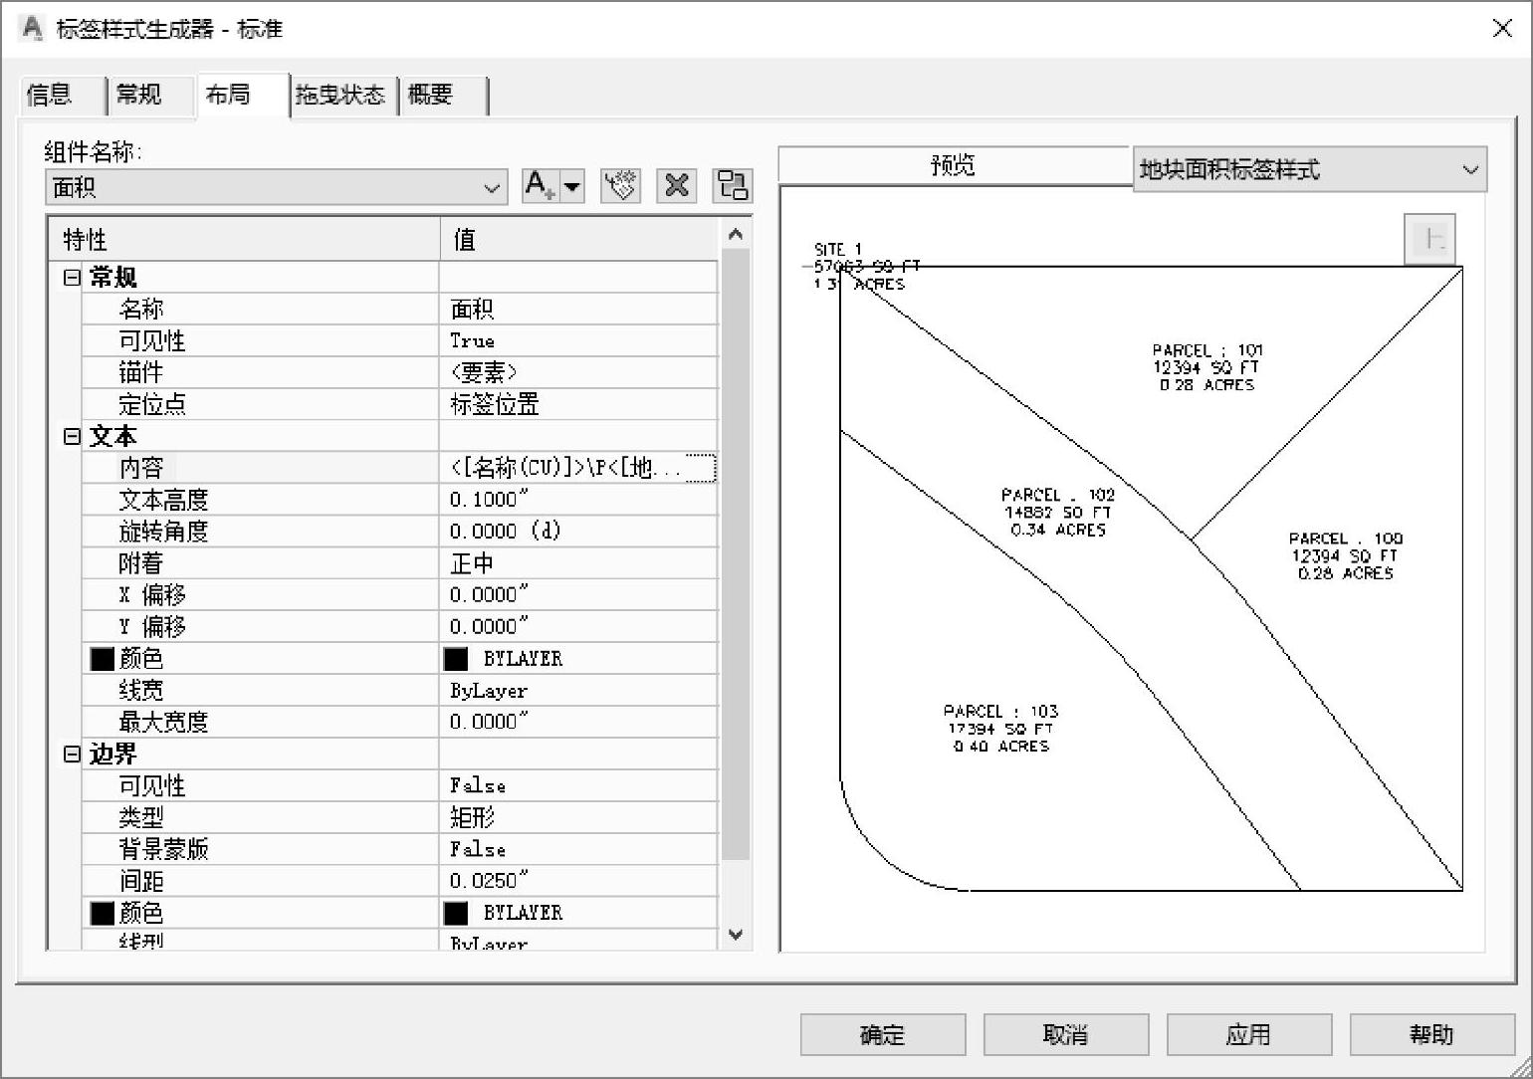Click the 确定 button
Image resolution: width=1533 pixels, height=1079 pixels.
click(882, 1035)
